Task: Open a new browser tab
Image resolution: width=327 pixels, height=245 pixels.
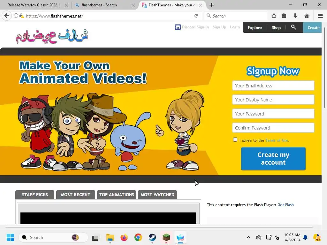Action: 212,5
